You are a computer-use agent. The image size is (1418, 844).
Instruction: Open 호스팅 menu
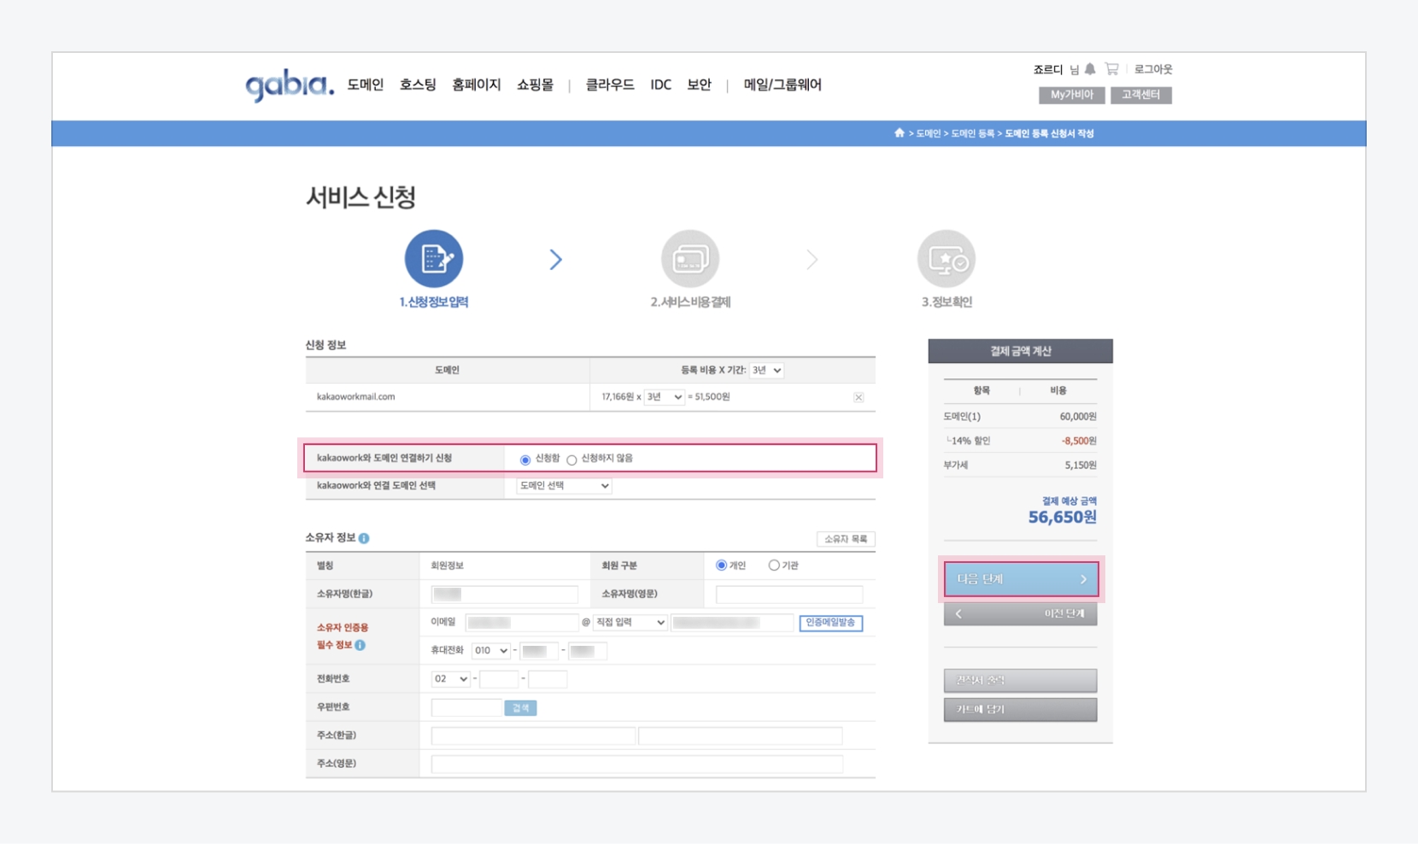pyautogui.click(x=418, y=85)
